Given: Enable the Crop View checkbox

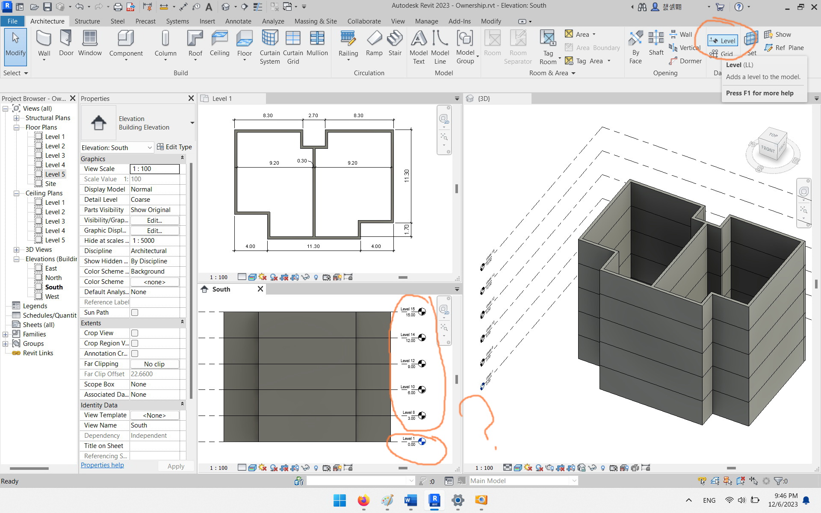Looking at the screenshot, I should (135, 333).
